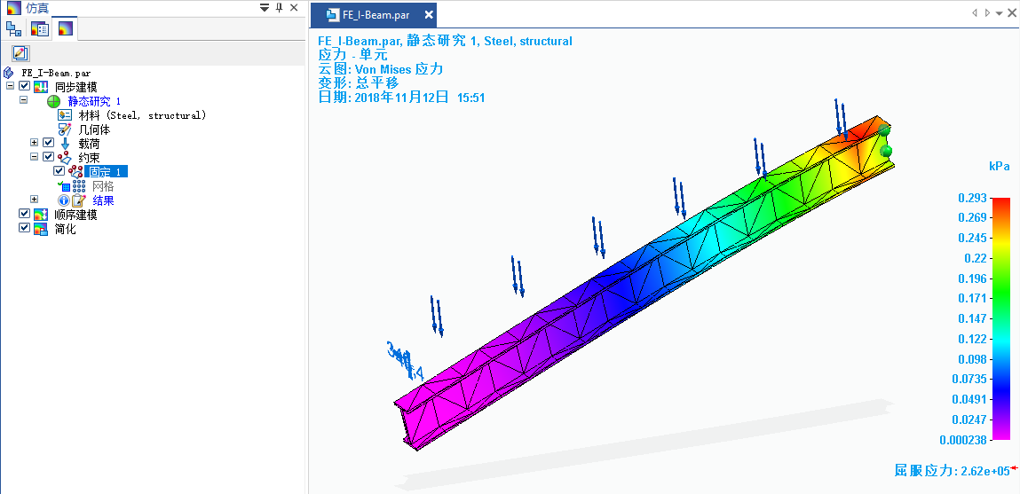Open the PathFinder tree tab icon
1020x494 pixels.
pyautogui.click(x=14, y=28)
